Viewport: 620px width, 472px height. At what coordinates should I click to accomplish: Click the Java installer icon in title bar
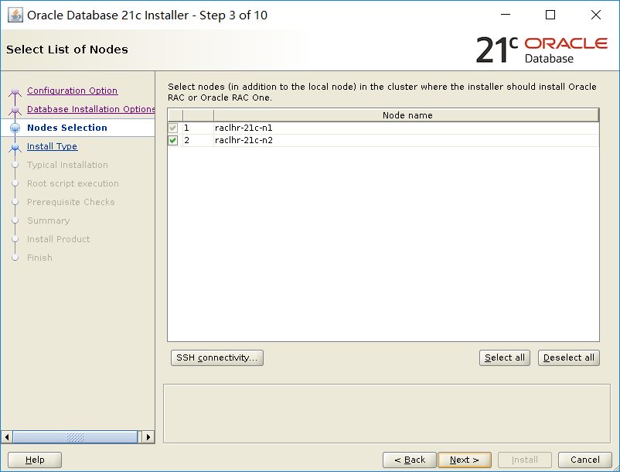pyautogui.click(x=15, y=15)
